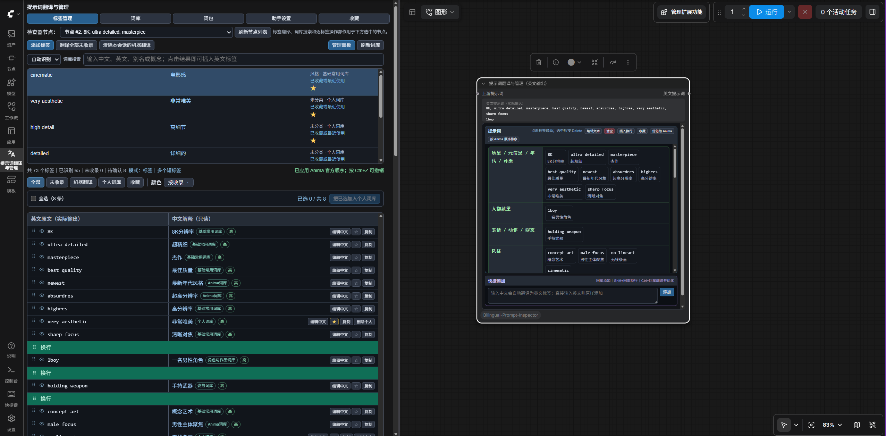Viewport: 886px width, 436px height.
Task: Open the 节点 nodes sidebar panel
Action: pyautogui.click(x=11, y=62)
